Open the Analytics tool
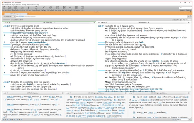 23,8
